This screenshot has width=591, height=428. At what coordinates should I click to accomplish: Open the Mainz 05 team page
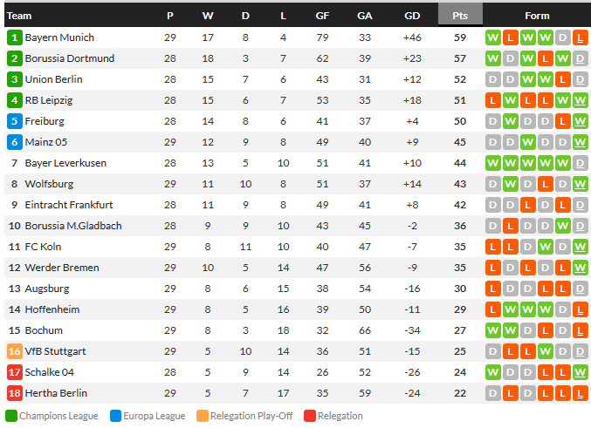46,142
